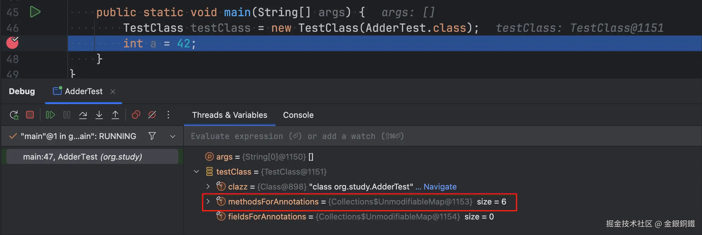
Task: Switch to the Console tab
Action: pos(298,115)
